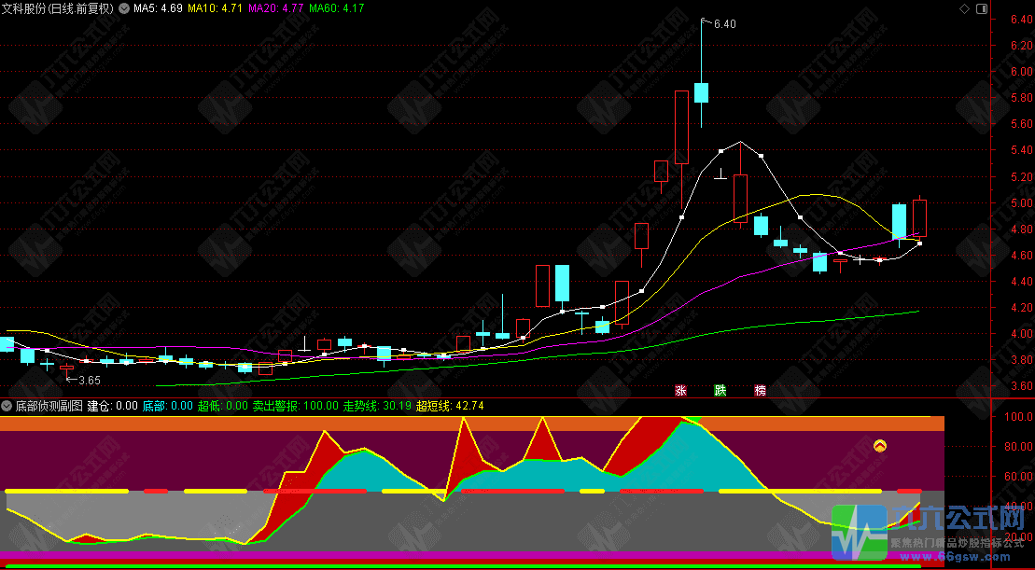Click the 超短线: 42.74 indicator value
This screenshot has width=1035, height=570.
[450, 406]
